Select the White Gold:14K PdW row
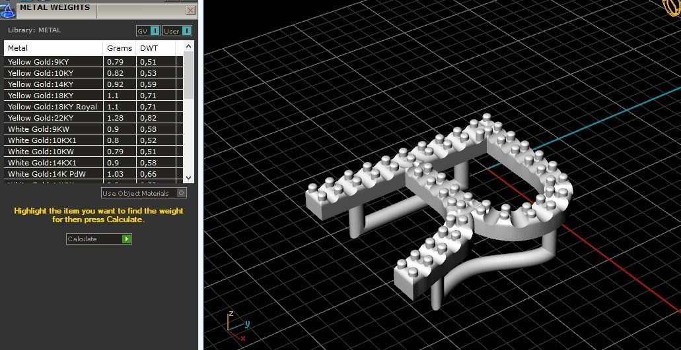Screen dimensions: 681x350 coord(93,174)
